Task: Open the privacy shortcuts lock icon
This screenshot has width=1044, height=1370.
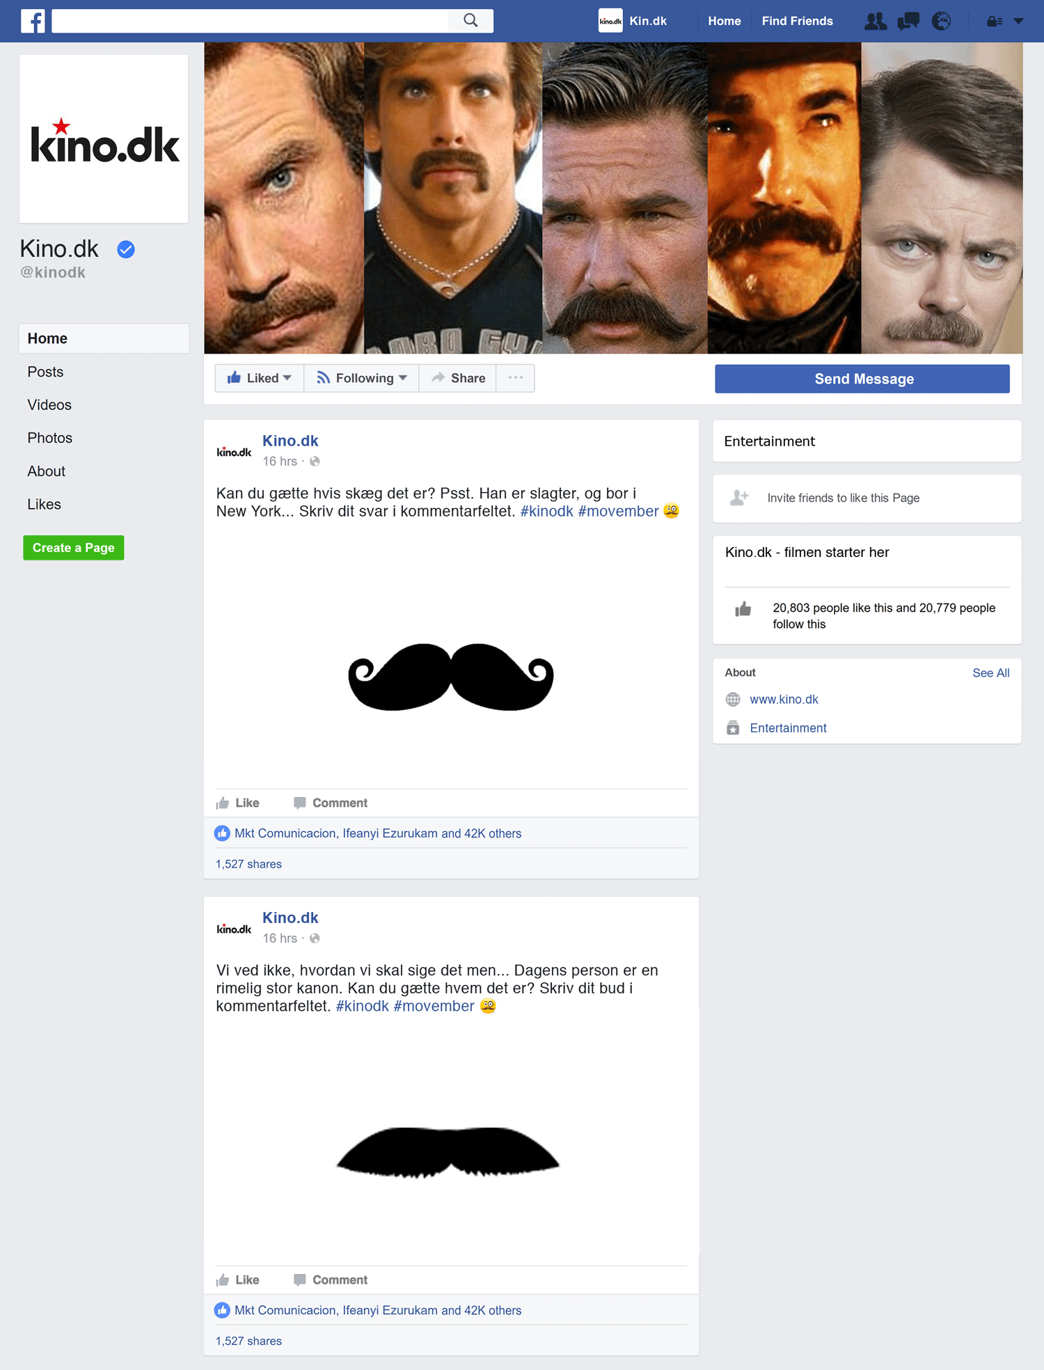Action: (x=995, y=22)
